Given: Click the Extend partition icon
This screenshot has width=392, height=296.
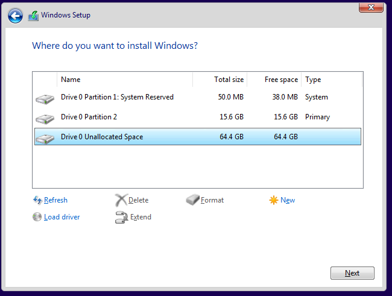Looking at the screenshot, I should pos(121,217).
